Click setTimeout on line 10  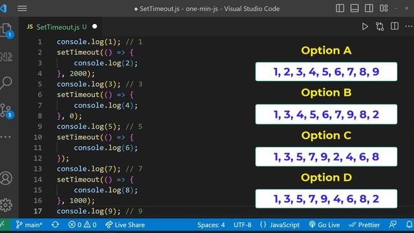tap(78, 137)
